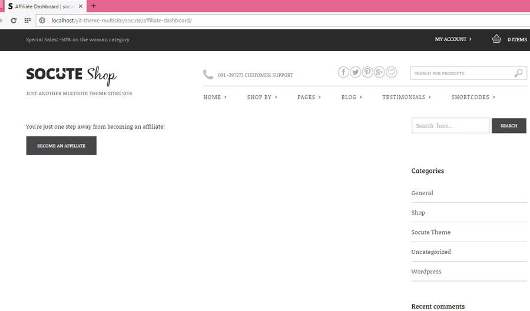Screen dimensions: 530x311
Task: Click the one step away affiliate message
Action: (x=95, y=127)
